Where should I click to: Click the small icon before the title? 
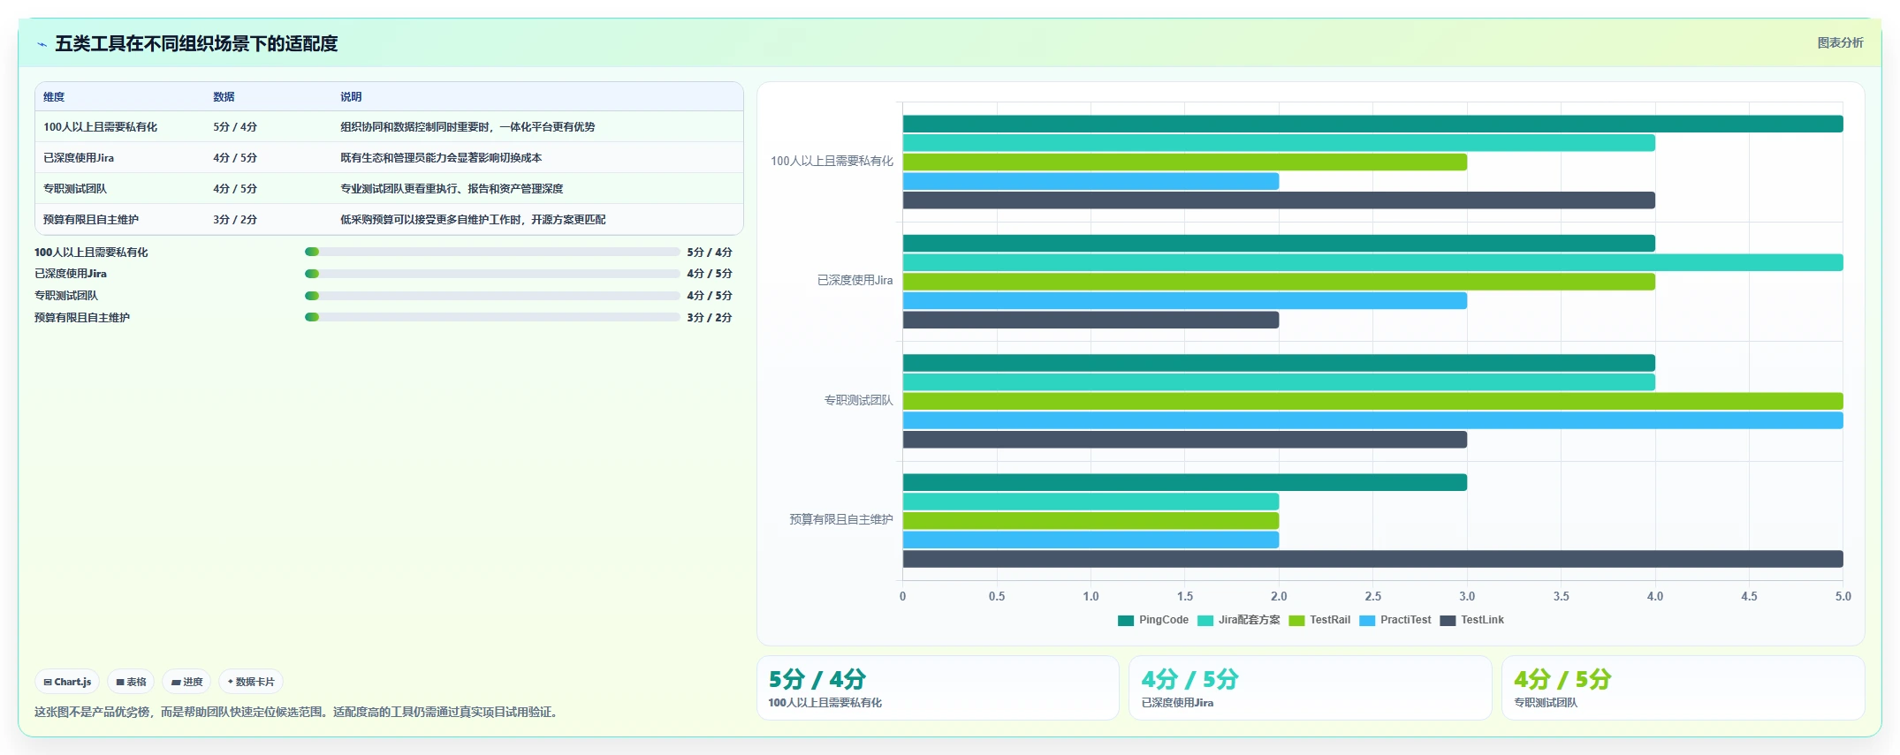pyautogui.click(x=42, y=44)
